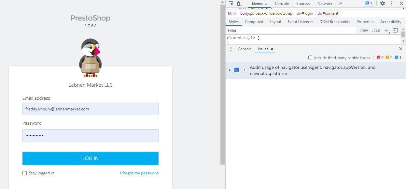Screen dimensions: 406x189
Task: Open the Network tab
Action: pyautogui.click(x=325, y=4)
